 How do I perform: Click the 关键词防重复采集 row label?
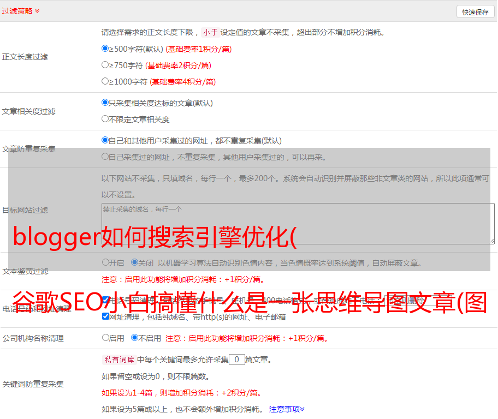click(x=33, y=385)
